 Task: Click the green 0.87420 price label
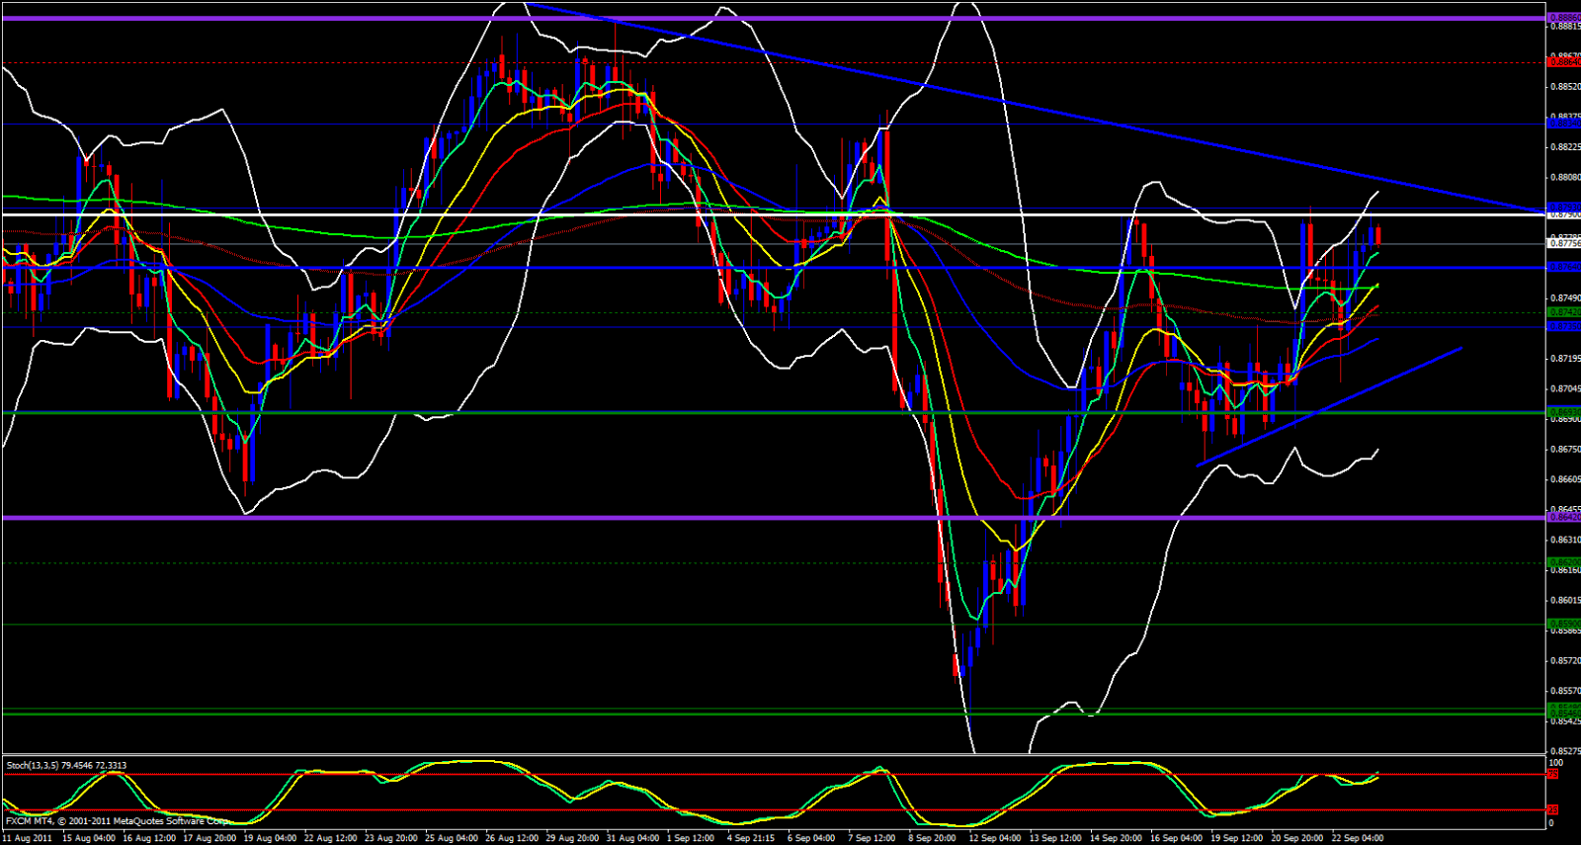(x=1562, y=312)
